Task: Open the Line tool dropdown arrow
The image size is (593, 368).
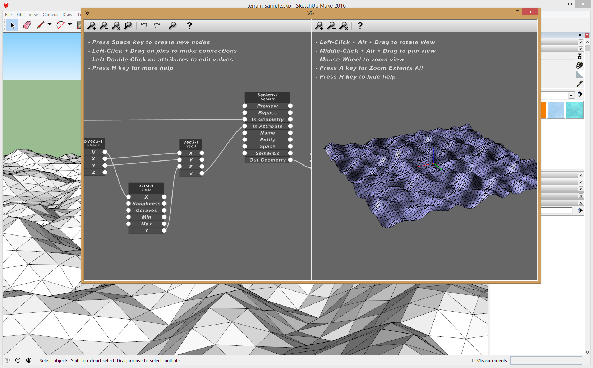Action: 50,25
